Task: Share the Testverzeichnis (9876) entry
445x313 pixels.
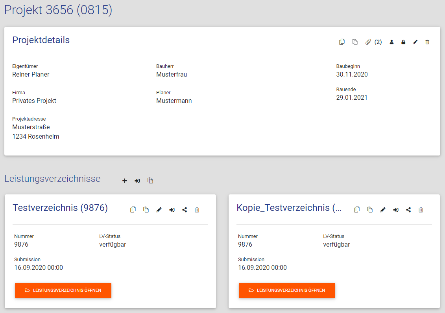Action: coord(185,210)
